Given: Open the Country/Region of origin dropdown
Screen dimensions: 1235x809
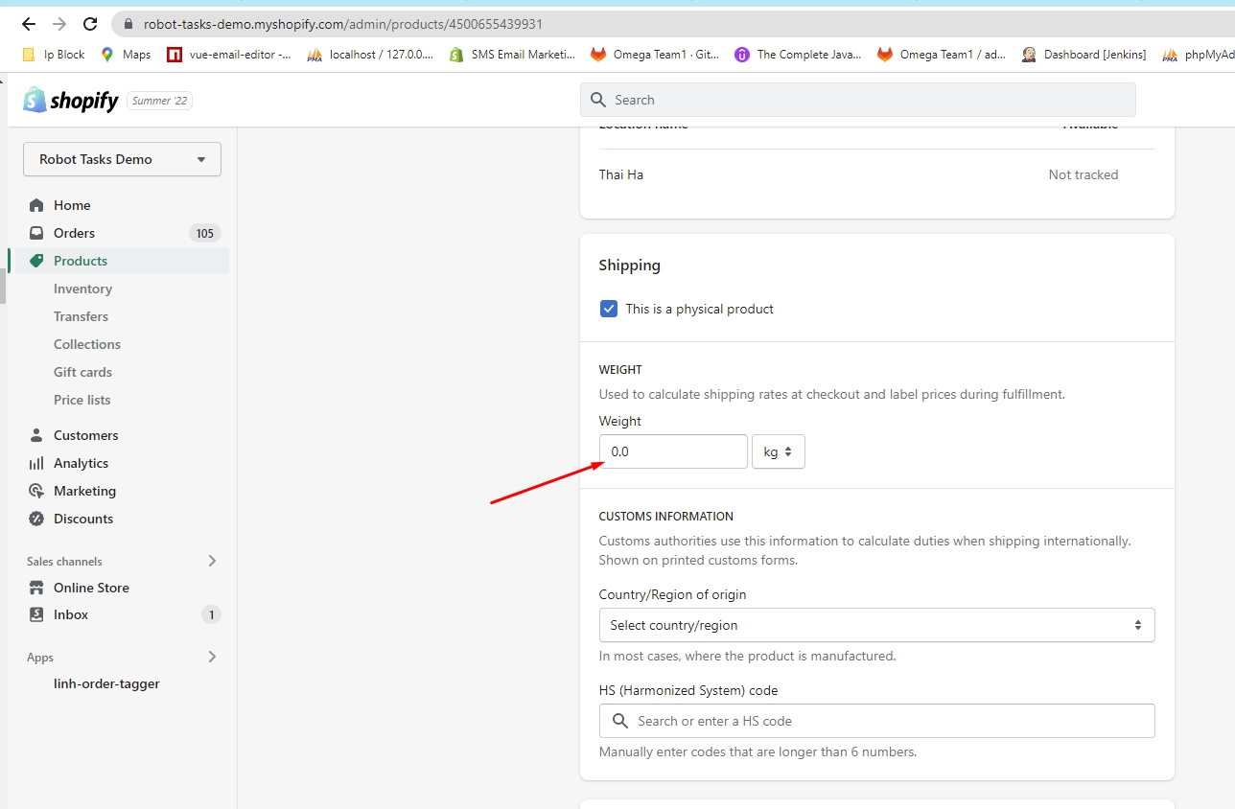Looking at the screenshot, I should coord(876,625).
